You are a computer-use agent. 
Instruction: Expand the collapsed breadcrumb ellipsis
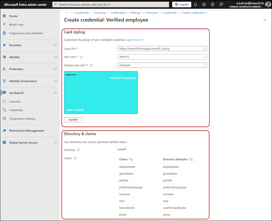(x=67, y=13)
